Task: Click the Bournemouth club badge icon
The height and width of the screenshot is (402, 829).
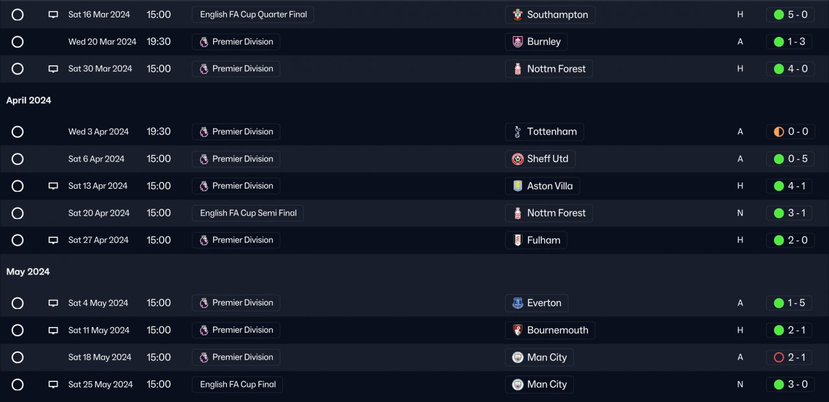Action: click(517, 330)
